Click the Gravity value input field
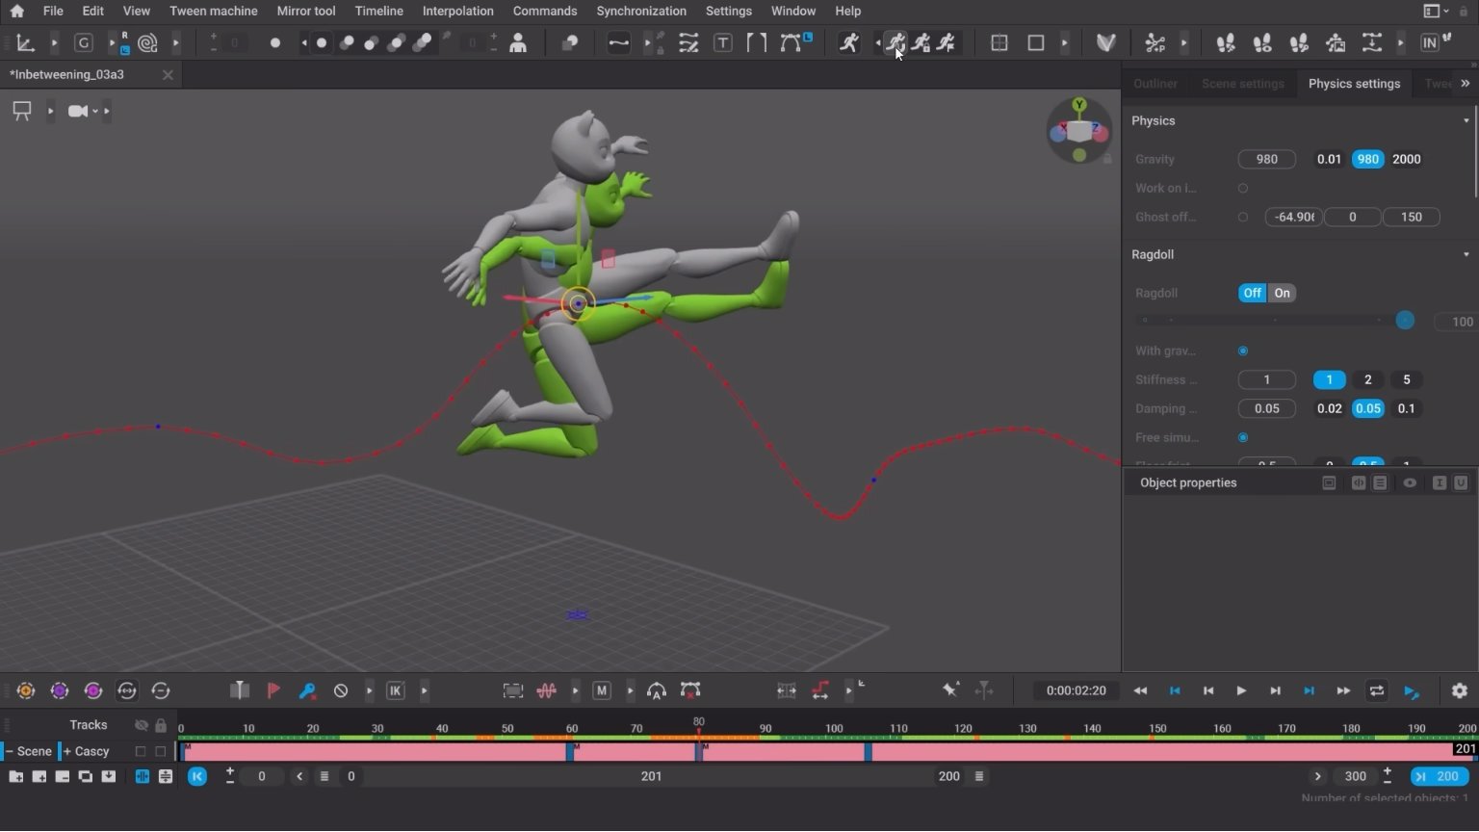The image size is (1479, 832). [1267, 160]
